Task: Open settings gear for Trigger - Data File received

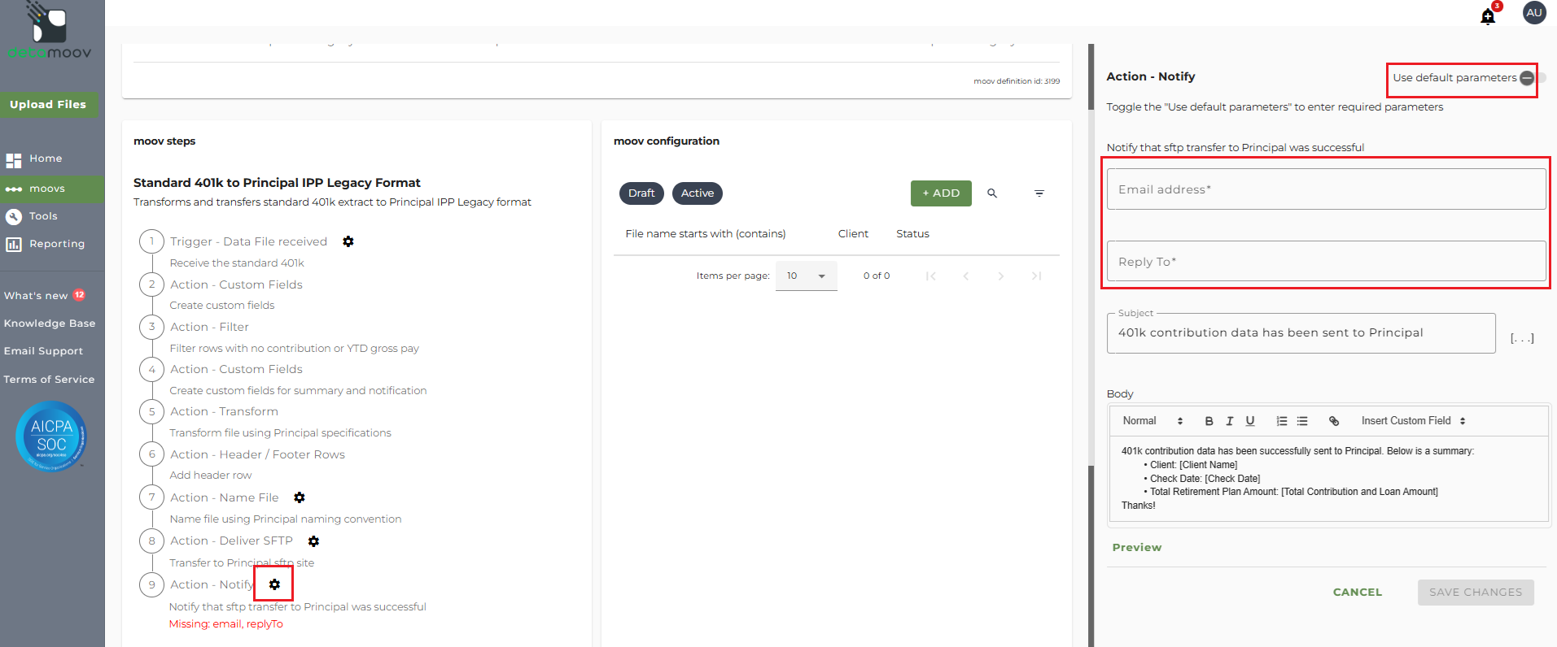Action: [x=348, y=241]
